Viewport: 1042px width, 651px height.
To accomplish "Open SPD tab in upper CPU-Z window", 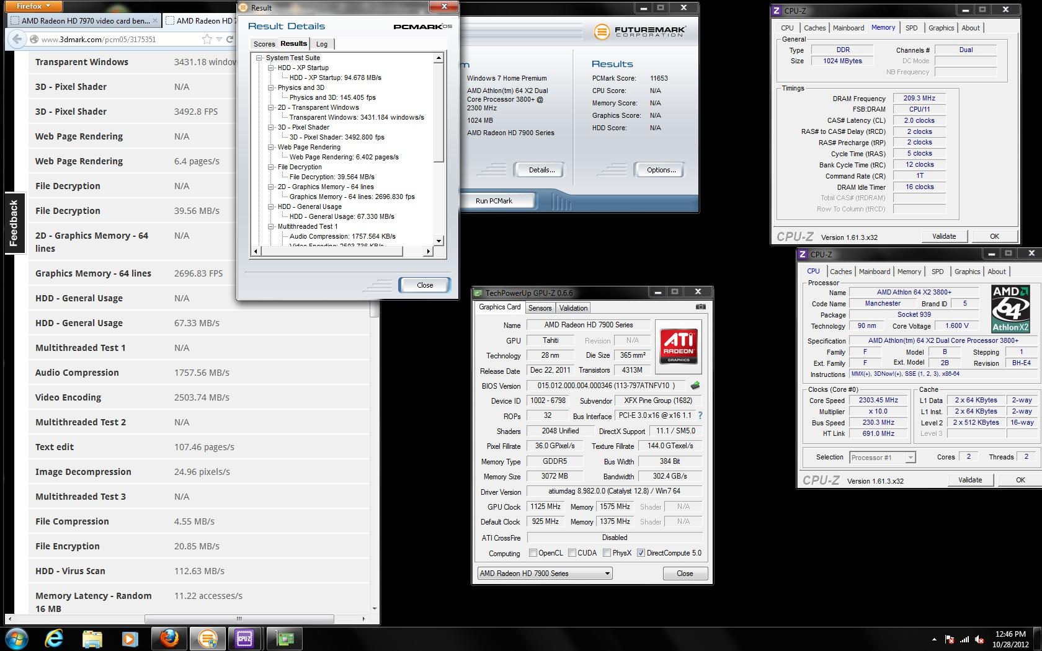I will [911, 28].
